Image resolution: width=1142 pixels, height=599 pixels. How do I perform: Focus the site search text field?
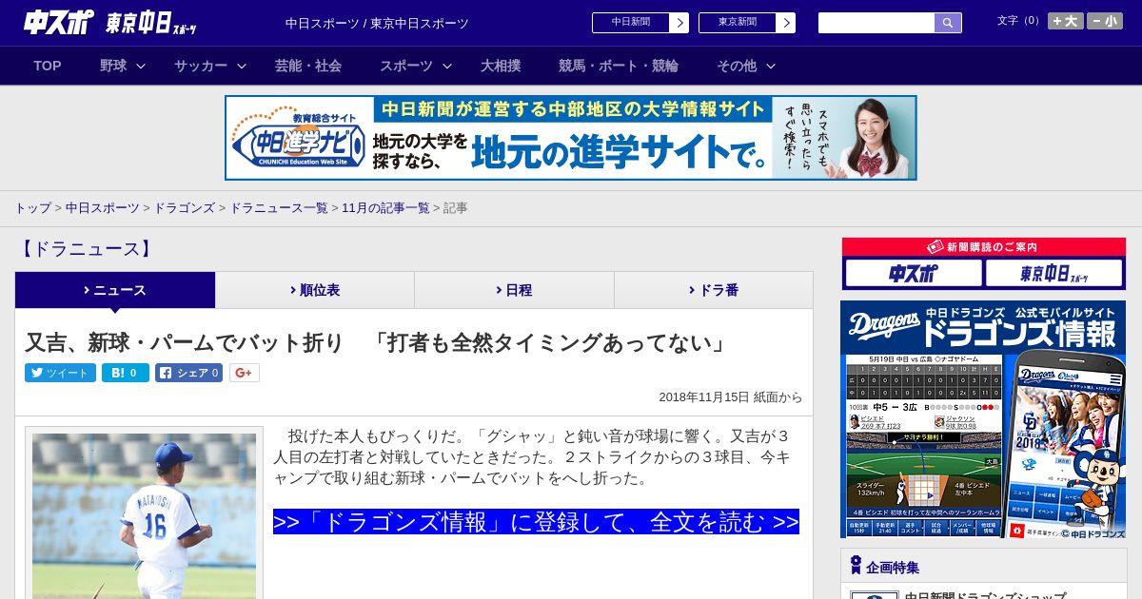point(876,23)
